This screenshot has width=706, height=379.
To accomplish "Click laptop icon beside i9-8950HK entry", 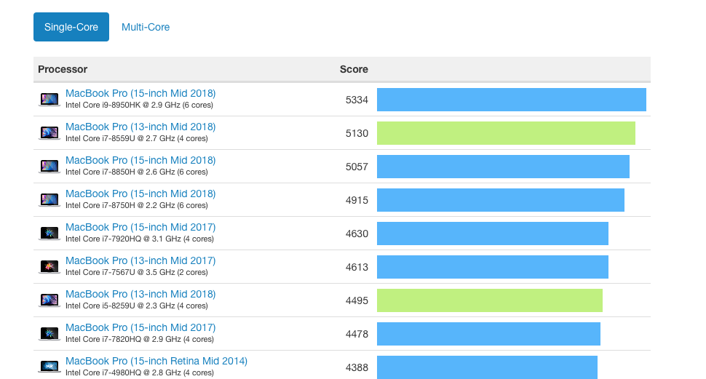I will pos(49,100).
